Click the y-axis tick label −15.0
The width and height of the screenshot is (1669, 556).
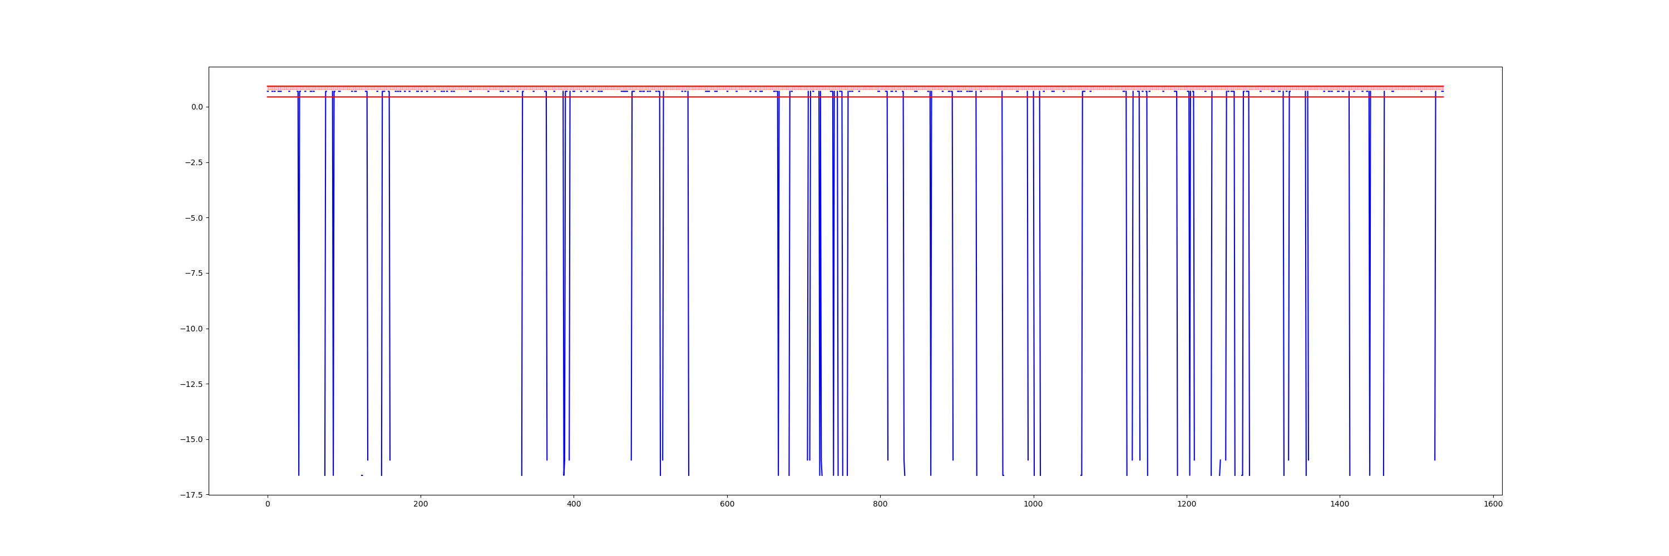coord(191,439)
